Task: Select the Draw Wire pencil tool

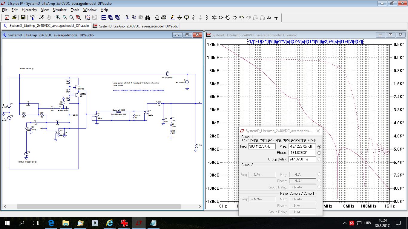Action: pos(173,18)
